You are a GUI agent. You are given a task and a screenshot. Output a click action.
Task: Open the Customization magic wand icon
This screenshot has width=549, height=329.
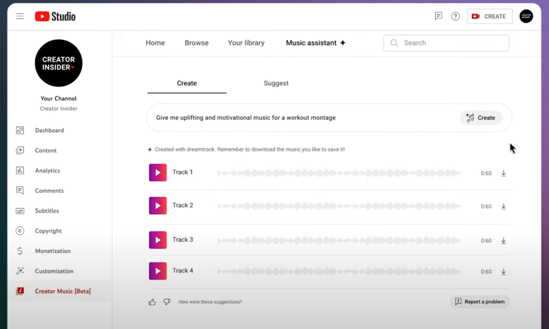point(20,271)
